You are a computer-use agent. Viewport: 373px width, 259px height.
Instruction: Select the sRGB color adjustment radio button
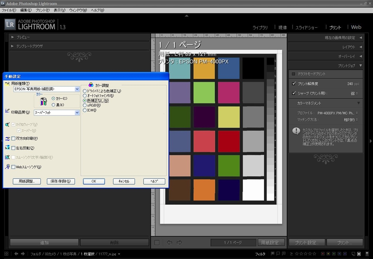point(85,105)
